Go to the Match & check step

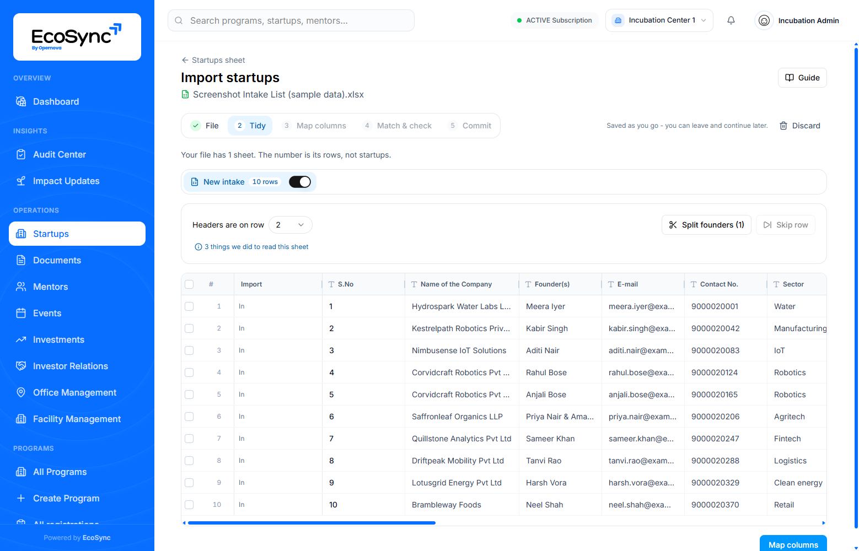pos(398,126)
